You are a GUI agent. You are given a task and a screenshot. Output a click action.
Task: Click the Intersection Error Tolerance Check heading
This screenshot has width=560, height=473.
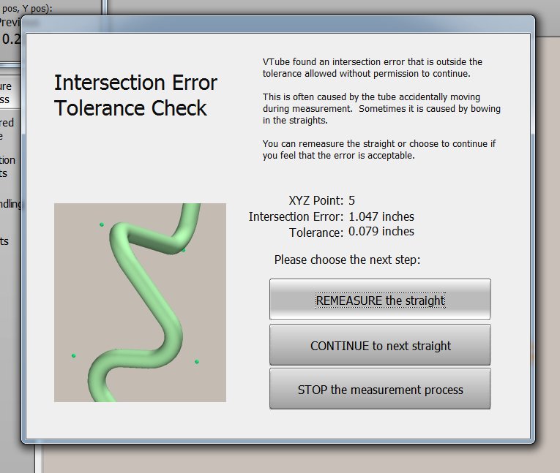tap(135, 95)
